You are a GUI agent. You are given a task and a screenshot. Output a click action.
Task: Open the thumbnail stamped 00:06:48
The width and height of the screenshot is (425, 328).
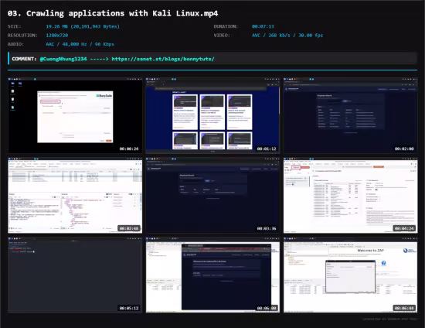point(351,275)
